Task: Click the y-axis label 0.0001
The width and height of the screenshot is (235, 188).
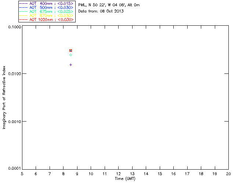Action: click(15, 169)
